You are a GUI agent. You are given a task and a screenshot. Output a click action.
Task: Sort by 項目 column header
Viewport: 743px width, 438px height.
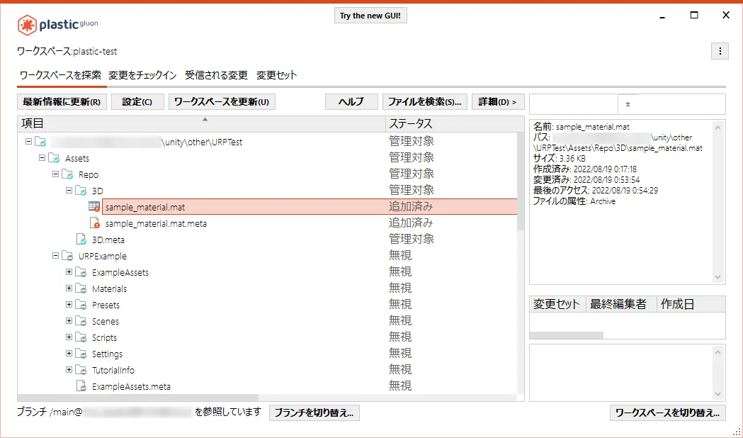click(201, 124)
